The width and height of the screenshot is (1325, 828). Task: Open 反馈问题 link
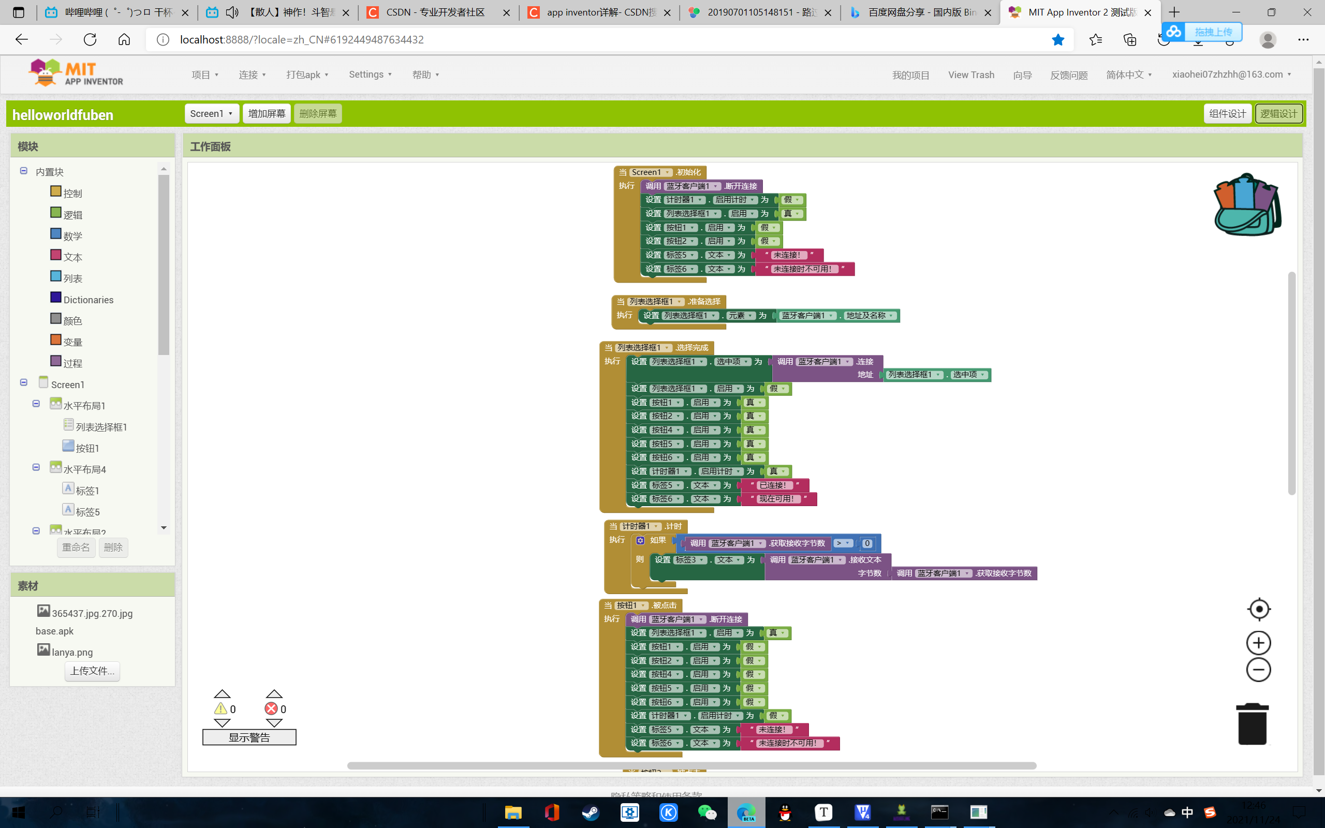pyautogui.click(x=1068, y=75)
